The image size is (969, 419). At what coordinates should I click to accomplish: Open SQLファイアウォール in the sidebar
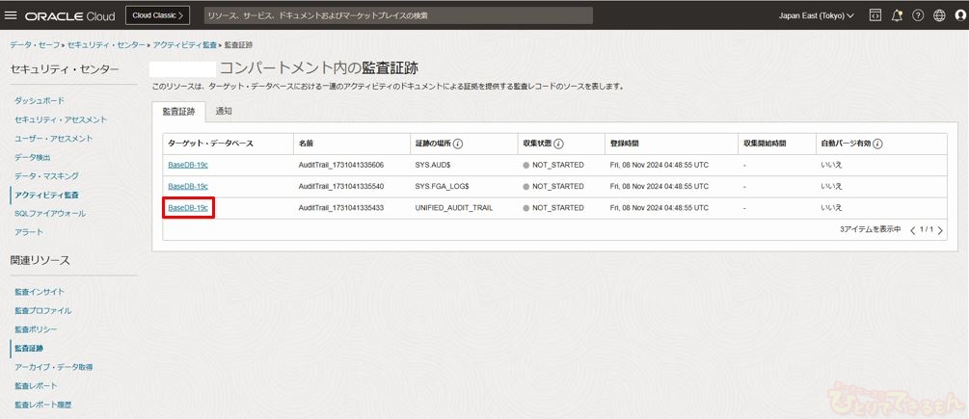[50, 213]
